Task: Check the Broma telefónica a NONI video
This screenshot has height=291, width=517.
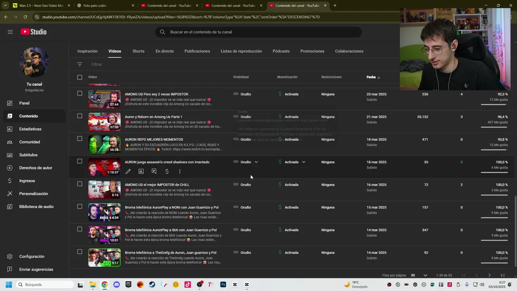Action: [80, 207]
